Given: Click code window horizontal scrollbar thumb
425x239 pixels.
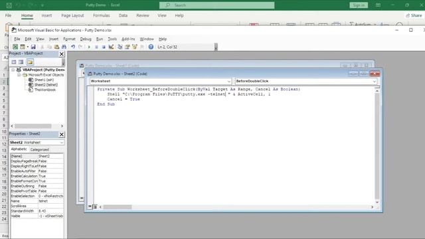Looking at the screenshot, I should pos(118,207).
